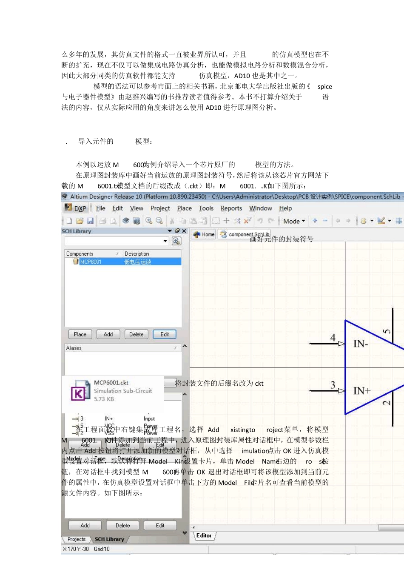Select the MCP6001 component row
The width and height of the screenshot is (404, 572).
(123, 262)
